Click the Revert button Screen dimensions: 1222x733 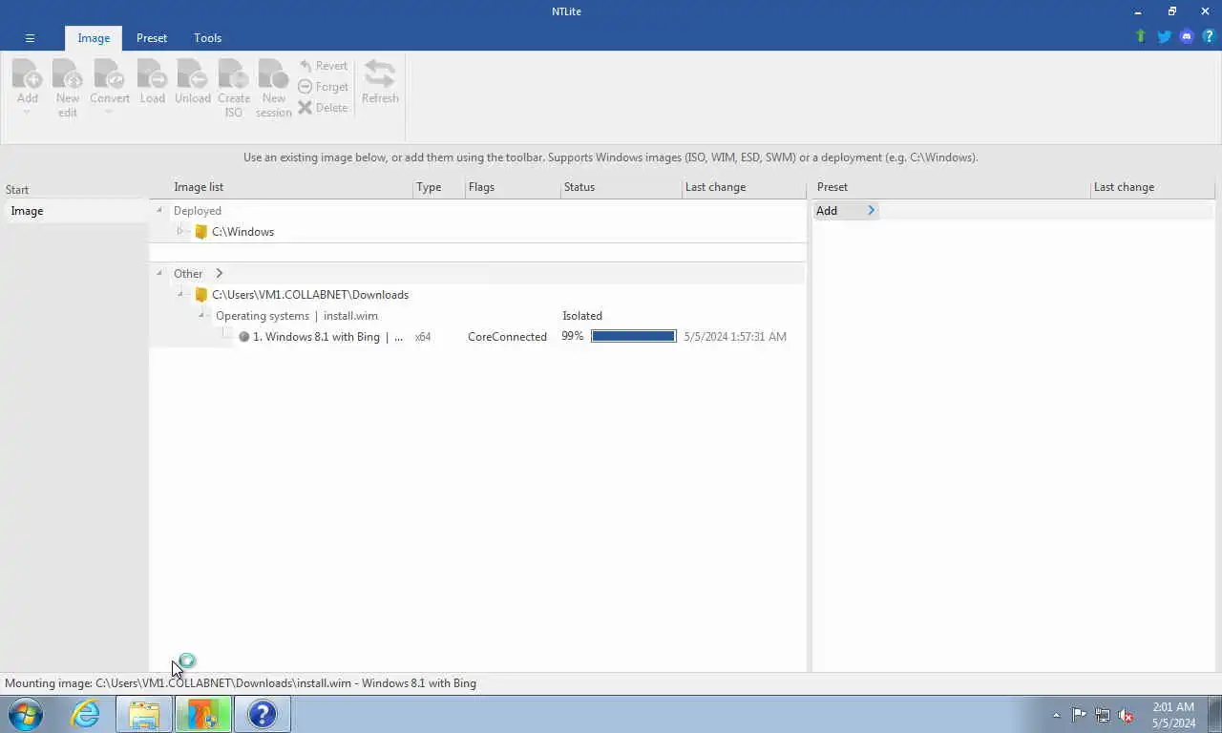click(x=323, y=66)
